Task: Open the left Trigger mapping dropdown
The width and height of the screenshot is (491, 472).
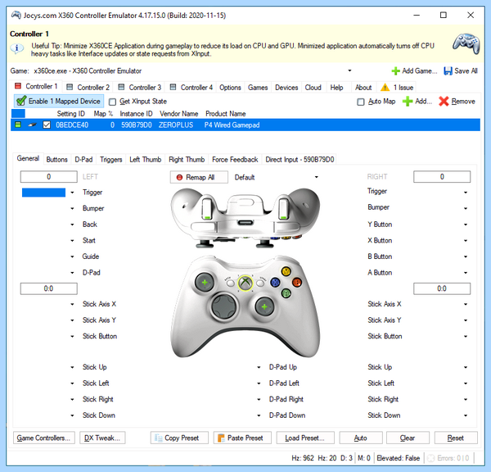Action: tap(72, 193)
